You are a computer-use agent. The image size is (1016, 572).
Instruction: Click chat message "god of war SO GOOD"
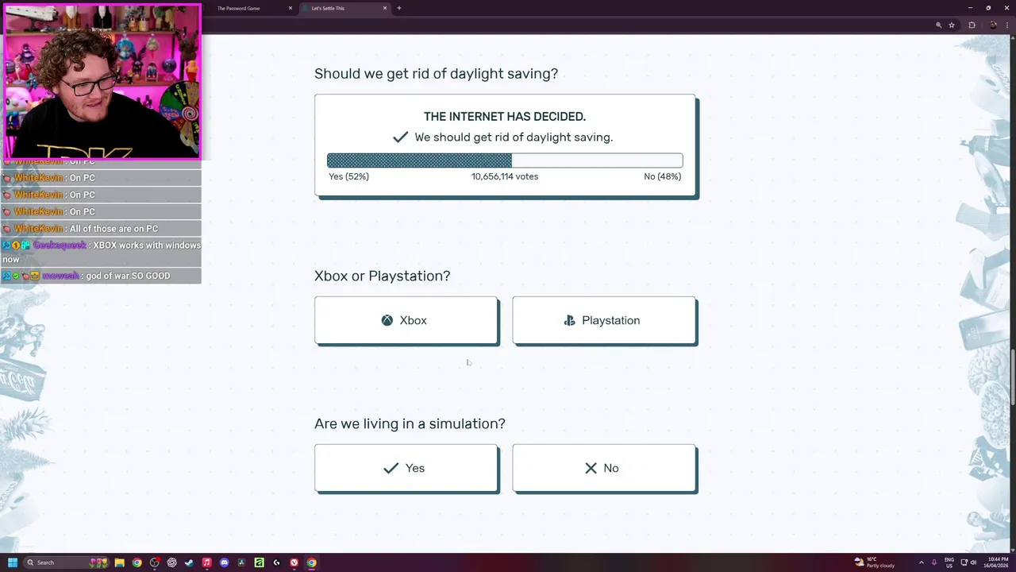(x=128, y=276)
